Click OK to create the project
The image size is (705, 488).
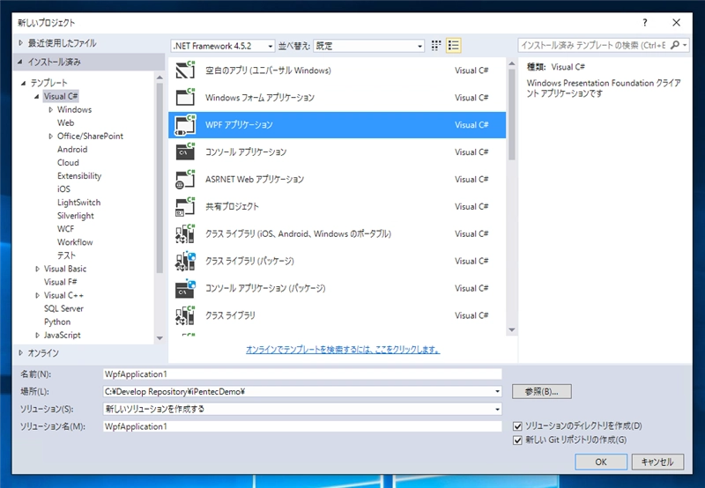pos(601,462)
